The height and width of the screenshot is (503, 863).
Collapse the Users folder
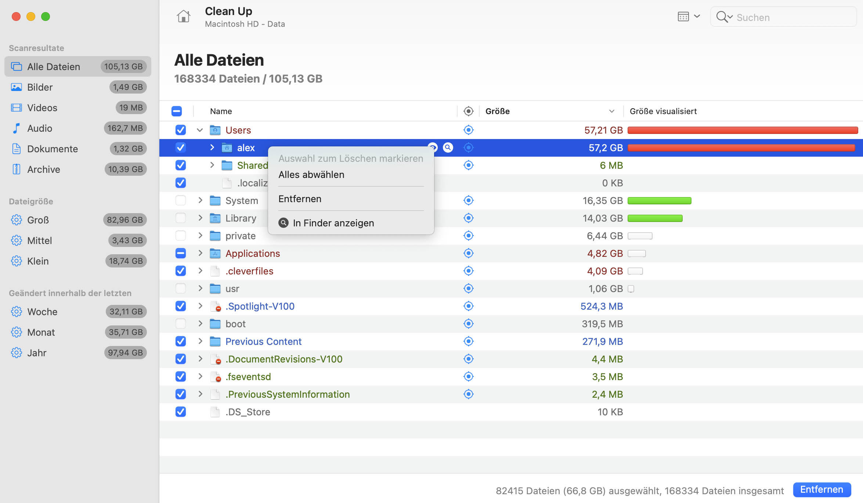(x=200, y=130)
